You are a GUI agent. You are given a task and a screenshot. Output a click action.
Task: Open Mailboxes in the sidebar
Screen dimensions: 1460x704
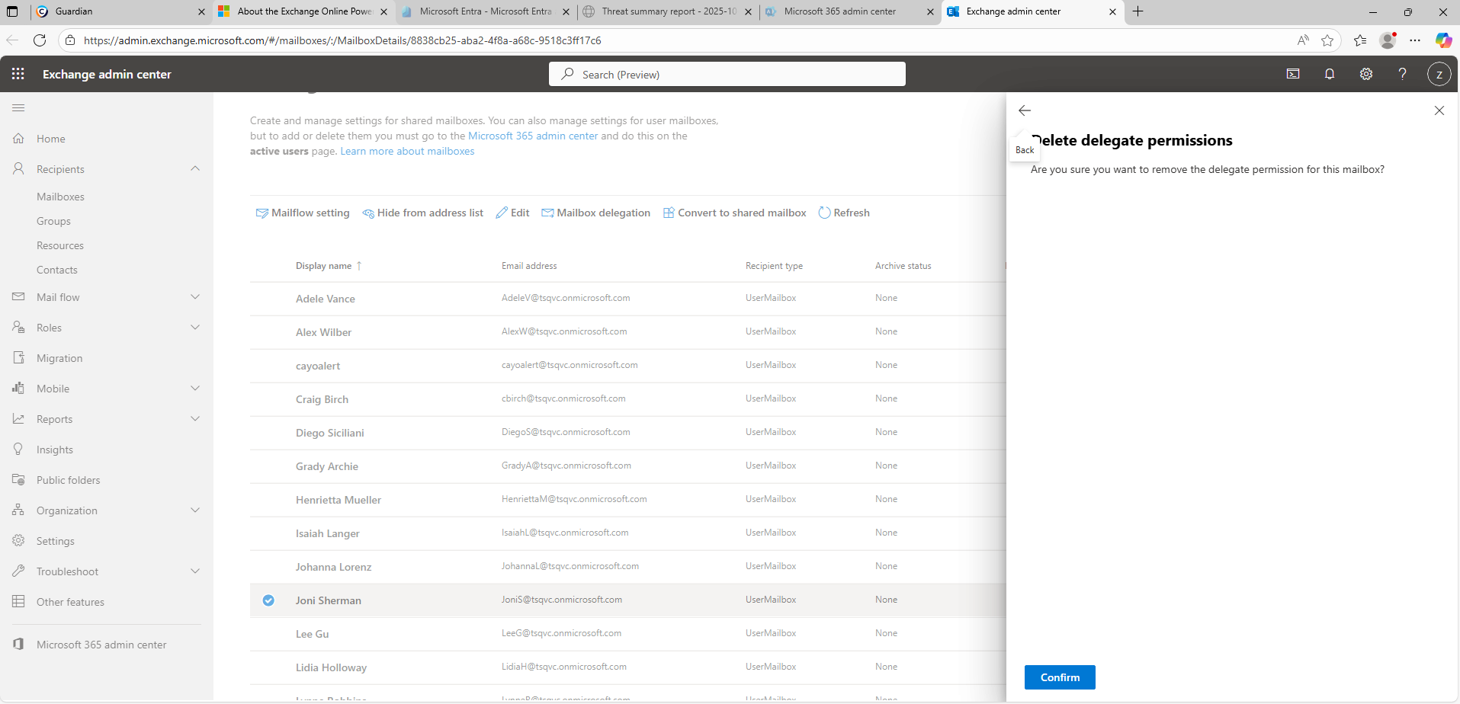pos(60,197)
